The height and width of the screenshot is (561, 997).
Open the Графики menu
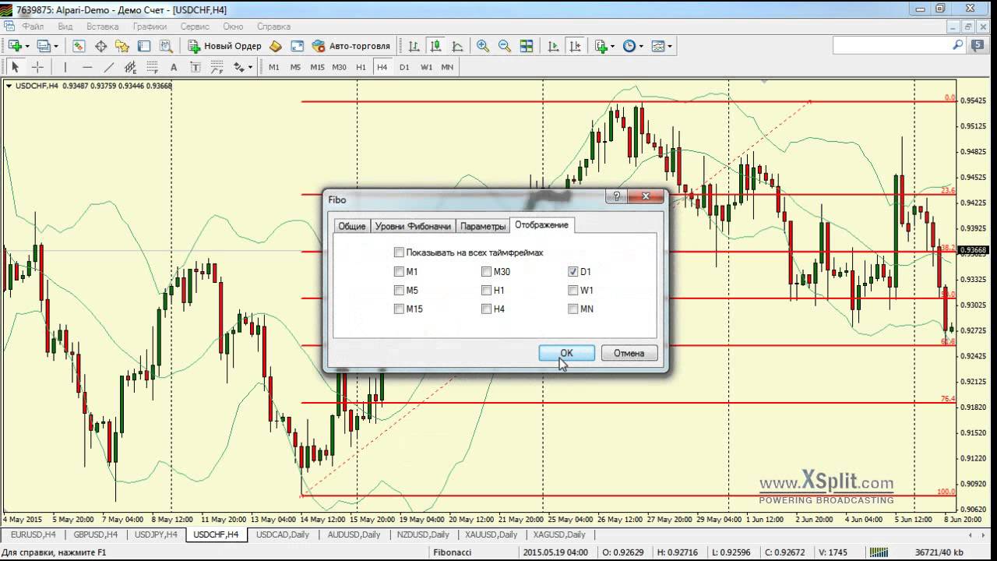[x=150, y=26]
